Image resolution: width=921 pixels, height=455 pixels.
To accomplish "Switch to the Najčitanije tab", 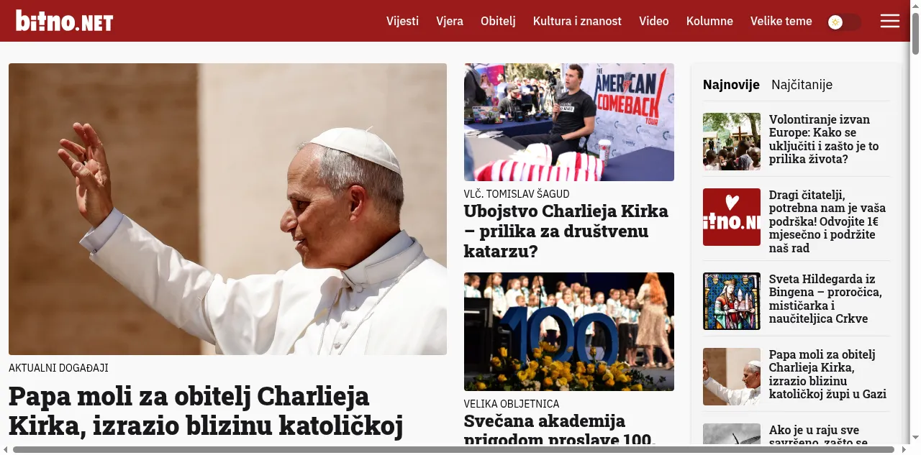I will [x=802, y=85].
